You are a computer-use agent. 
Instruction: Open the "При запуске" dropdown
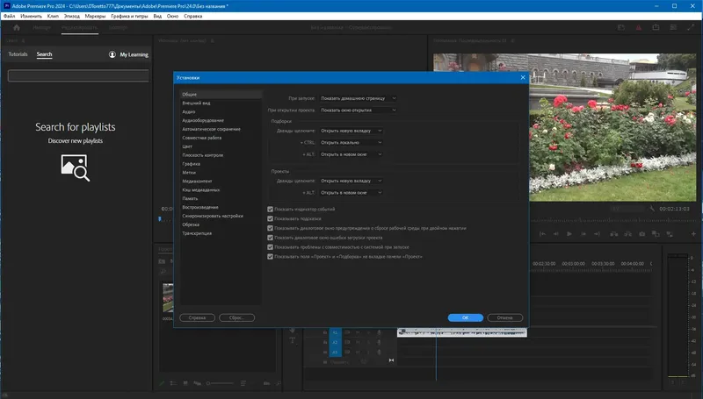tap(358, 98)
